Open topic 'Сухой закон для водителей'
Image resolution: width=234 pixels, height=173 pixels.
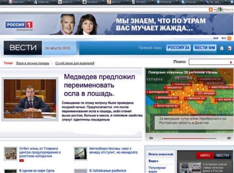click(x=75, y=63)
